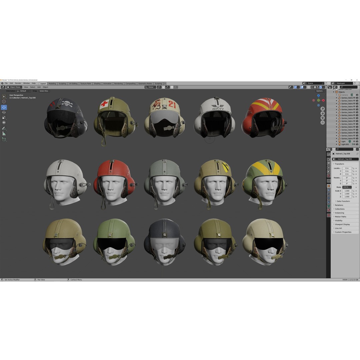Open the Object Mode dropdown
Image resolution: width=360 pixels, height=360 pixels.
15,87
